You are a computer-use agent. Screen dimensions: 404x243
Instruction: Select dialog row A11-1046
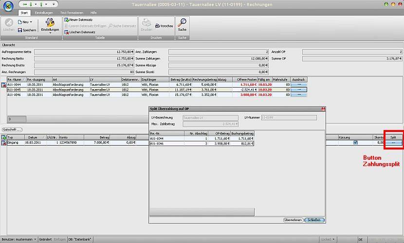pos(202,144)
